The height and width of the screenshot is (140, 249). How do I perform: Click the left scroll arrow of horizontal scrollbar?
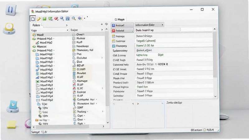pyautogui.click(x=34, y=127)
